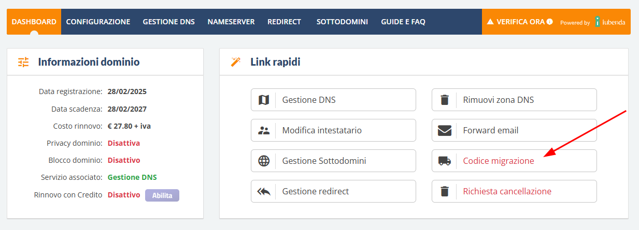Viewport: 639px width, 230px height.
Task: Enable Rinnovo con Credito via Abilita
Action: 162,195
